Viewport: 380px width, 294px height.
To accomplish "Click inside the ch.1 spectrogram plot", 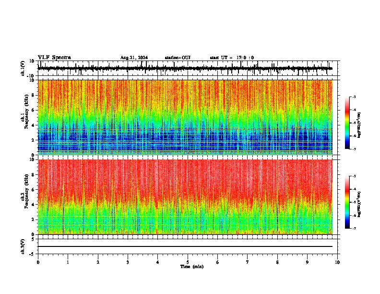I will pyautogui.click(x=185, y=117).
